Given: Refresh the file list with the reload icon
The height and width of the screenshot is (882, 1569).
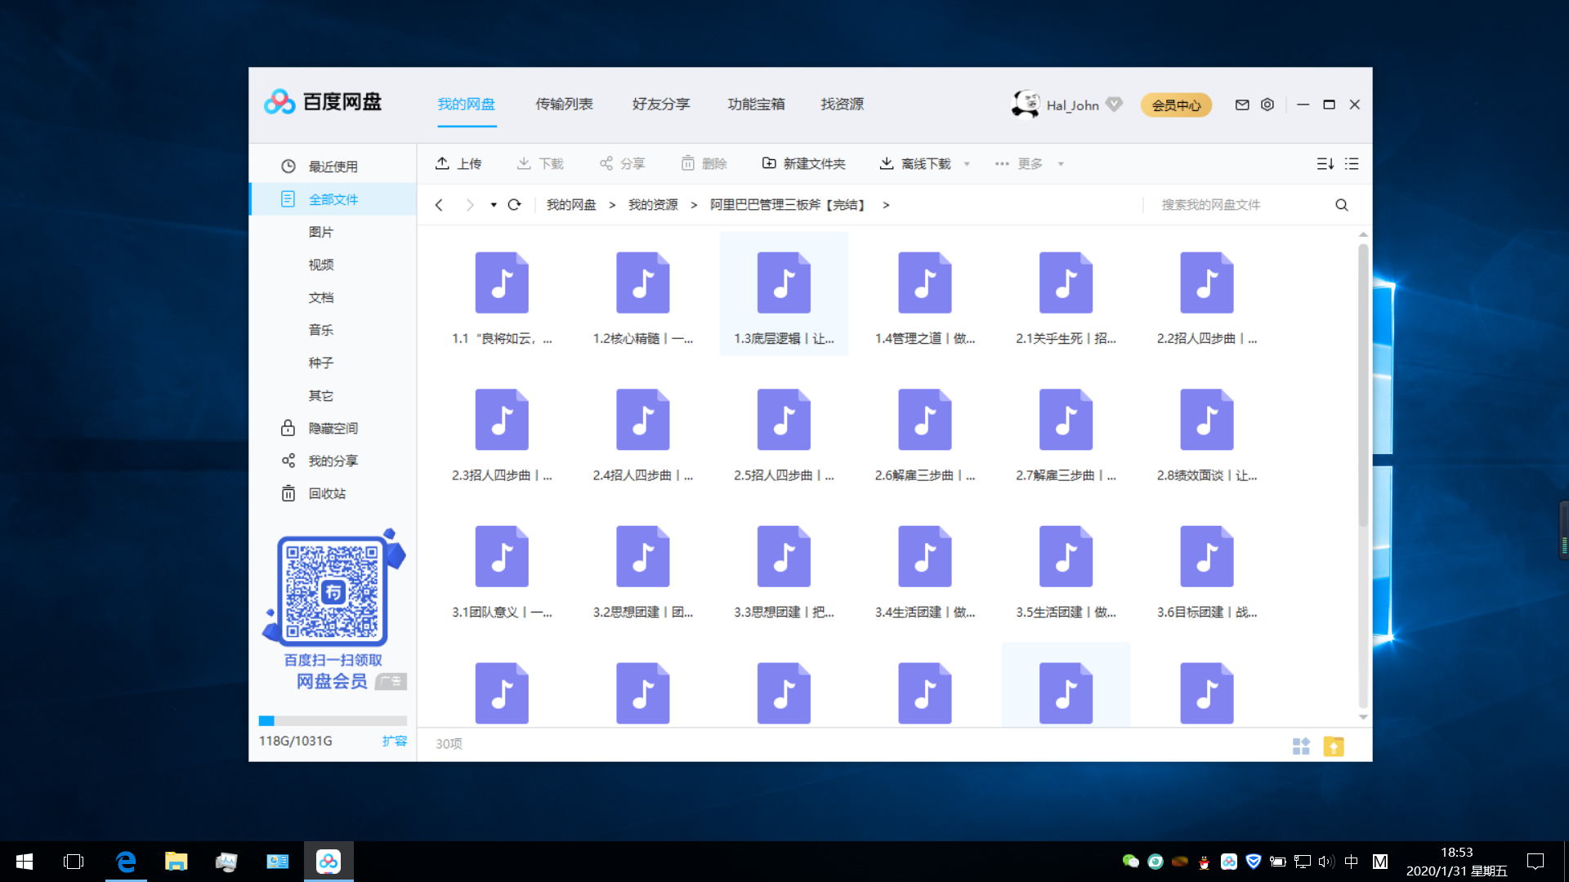Looking at the screenshot, I should [x=514, y=205].
